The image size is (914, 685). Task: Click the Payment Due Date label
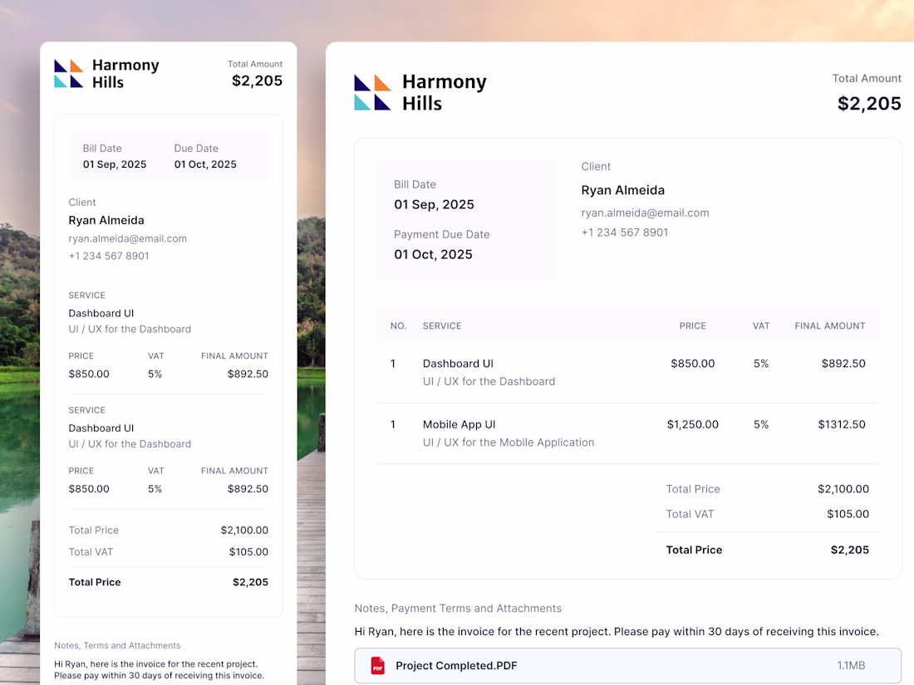(x=441, y=234)
